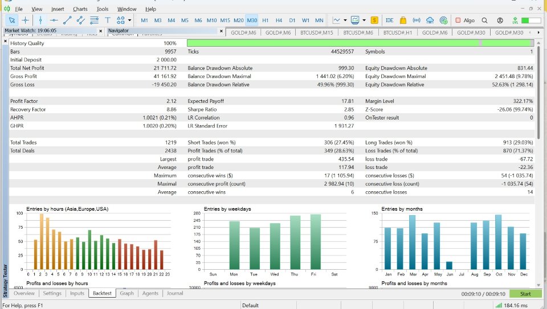Screen dimensions: 547x309
Task: Open the IDE MetaEditor button
Action: pyautogui.click(x=389, y=20)
